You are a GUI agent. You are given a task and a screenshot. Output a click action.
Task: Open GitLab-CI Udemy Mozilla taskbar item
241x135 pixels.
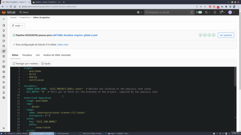(16, 133)
